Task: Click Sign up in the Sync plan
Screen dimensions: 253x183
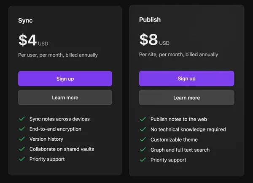Action: coord(65,79)
